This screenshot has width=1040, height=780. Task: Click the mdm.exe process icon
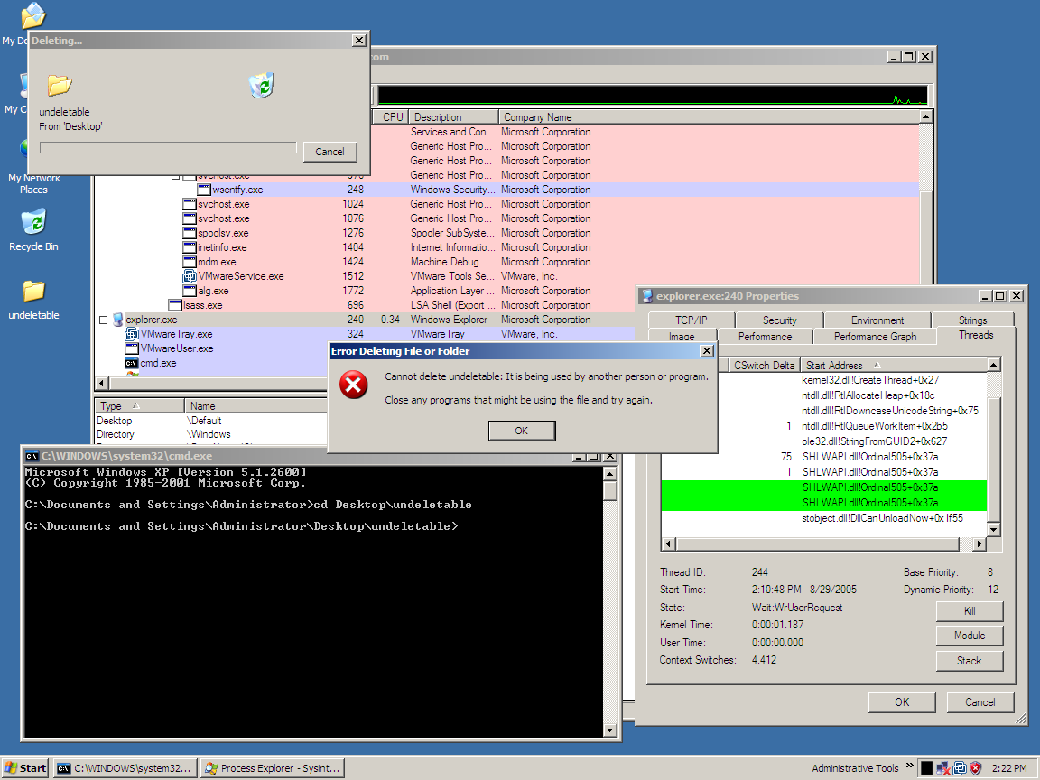pos(190,262)
